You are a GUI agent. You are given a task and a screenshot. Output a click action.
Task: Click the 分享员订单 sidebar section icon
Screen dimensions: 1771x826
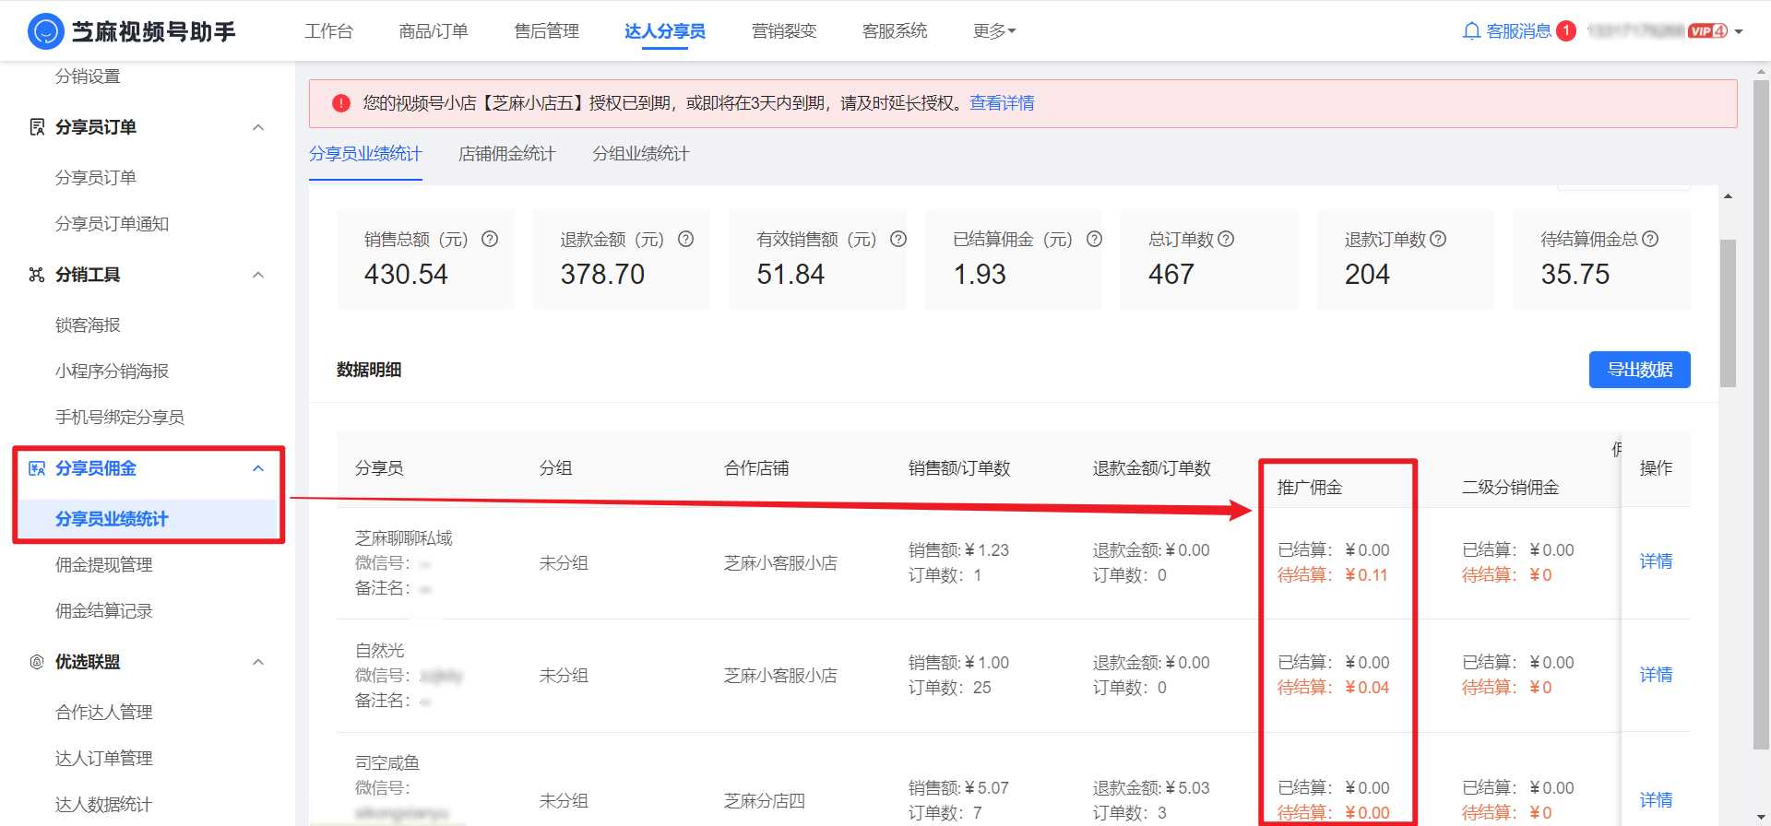click(x=37, y=127)
